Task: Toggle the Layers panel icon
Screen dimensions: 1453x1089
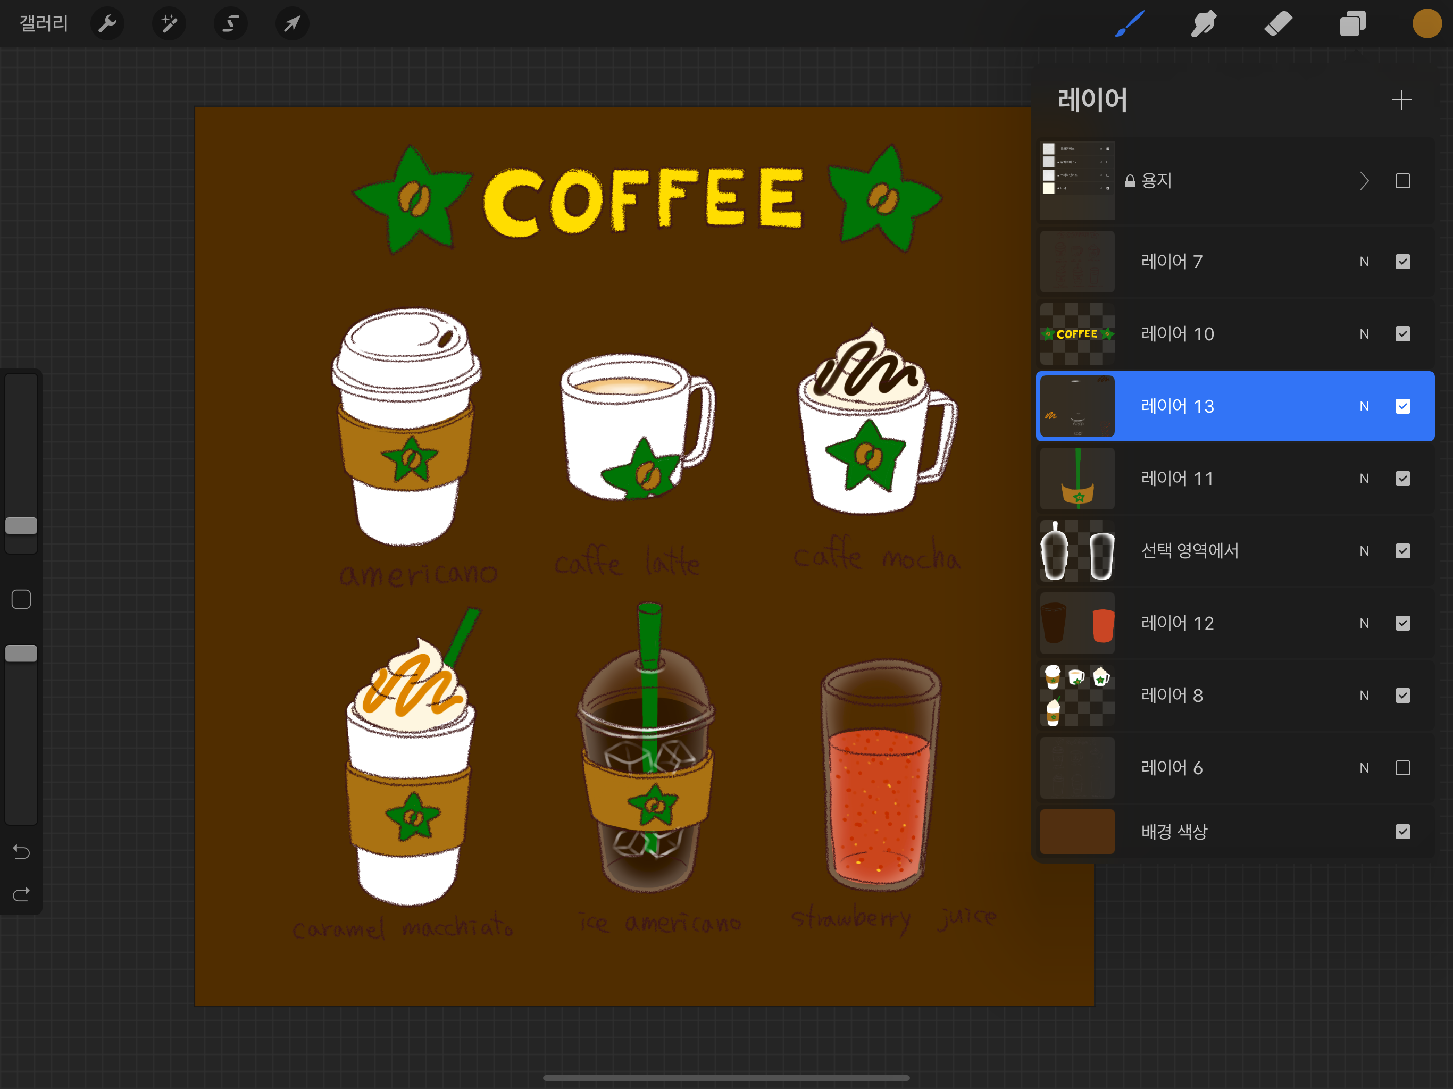Action: (1352, 24)
